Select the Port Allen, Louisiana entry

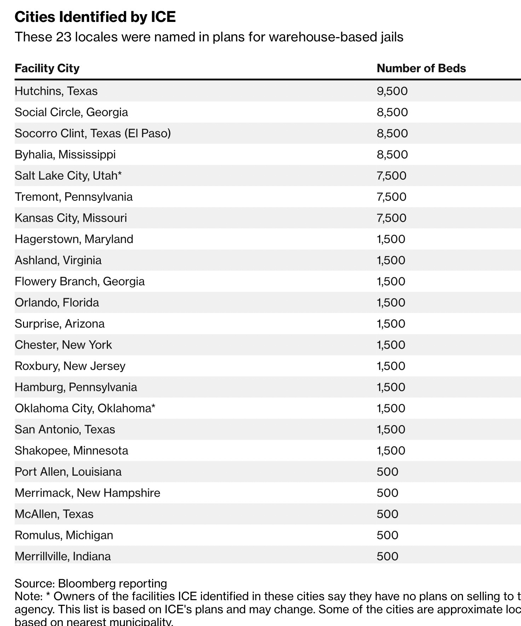click(68, 472)
